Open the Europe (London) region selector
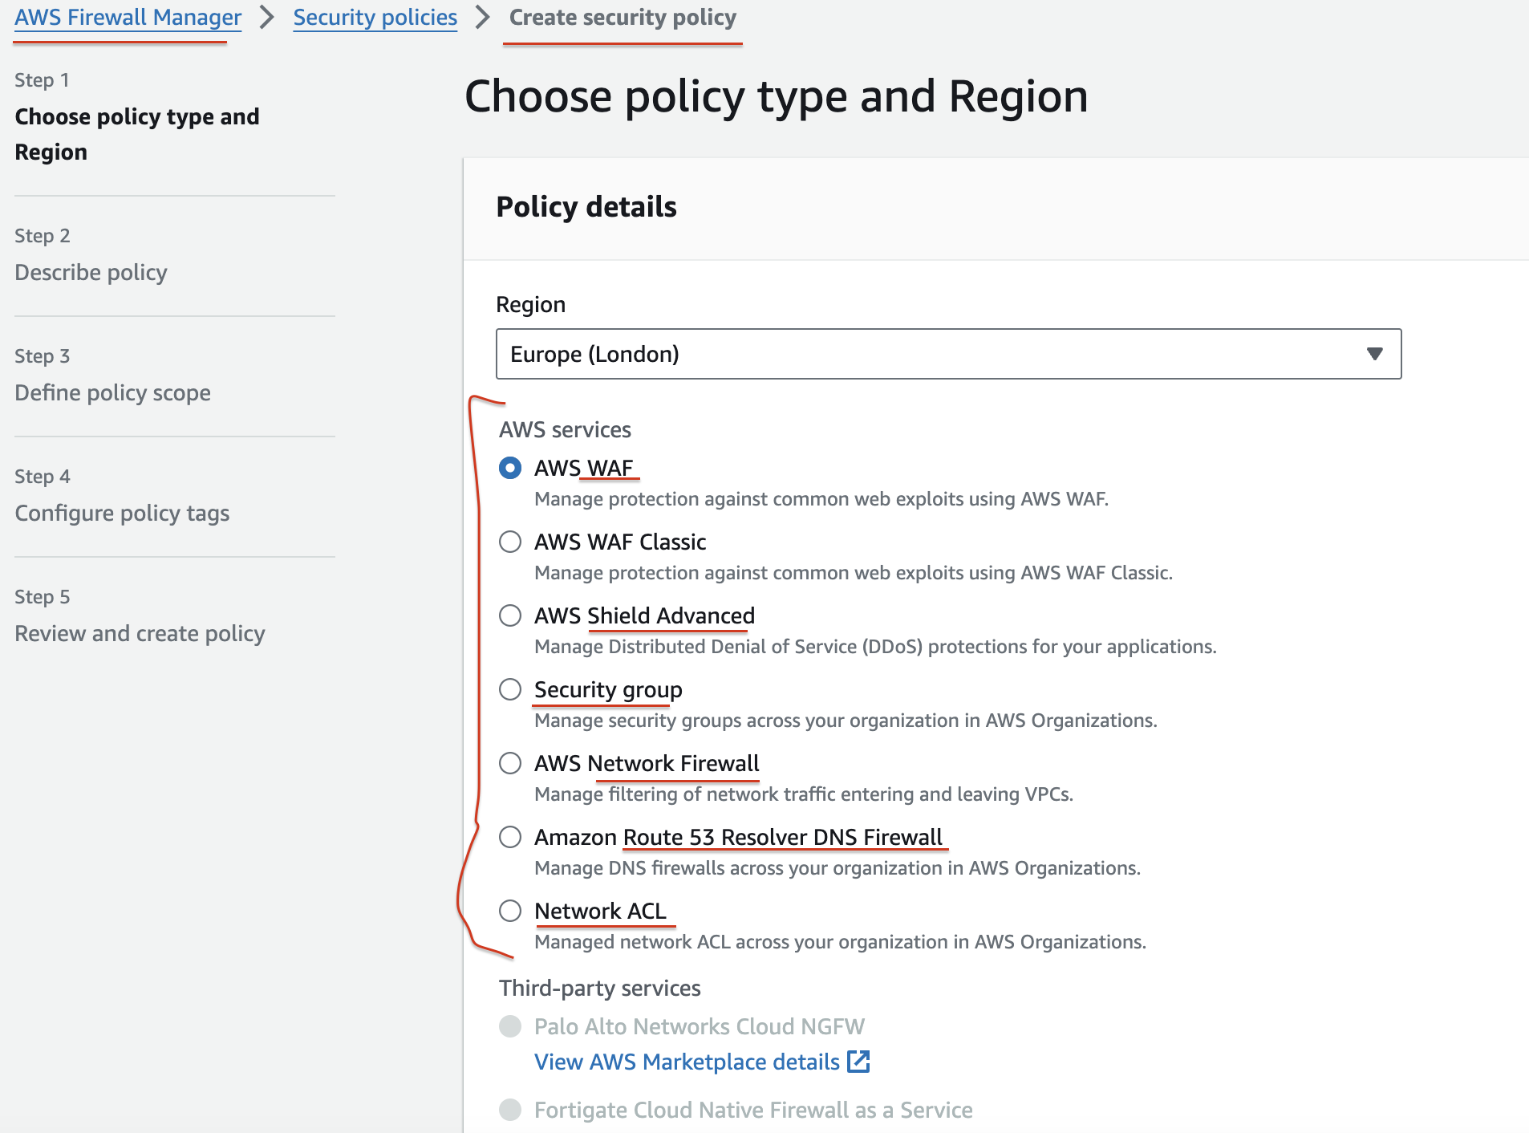The height and width of the screenshot is (1133, 1529). click(x=947, y=354)
